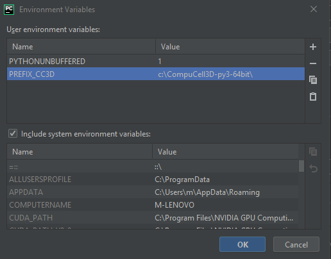Click the NVIDIA GPU Computing path value
Screen dimensions: 331x259
tap(224, 218)
